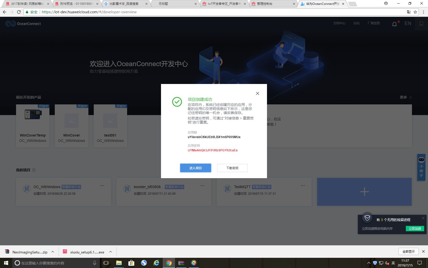Image resolution: width=428 pixels, height=268 pixels.
Task: Show hidden tray icons
Action: [x=369, y=263]
